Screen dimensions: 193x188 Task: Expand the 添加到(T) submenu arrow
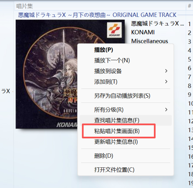(166, 82)
